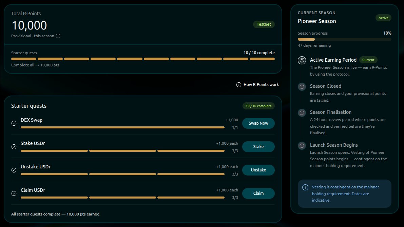The width and height of the screenshot is (404, 227).
Task: Click the Season Finalisation clock icon
Action: [302, 113]
